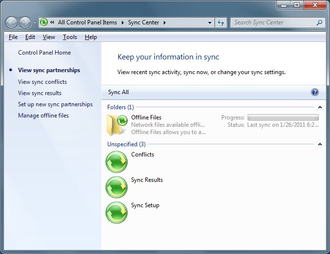The width and height of the screenshot is (330, 254).
Task: Click the Offline Files folder icon
Action: click(116, 124)
